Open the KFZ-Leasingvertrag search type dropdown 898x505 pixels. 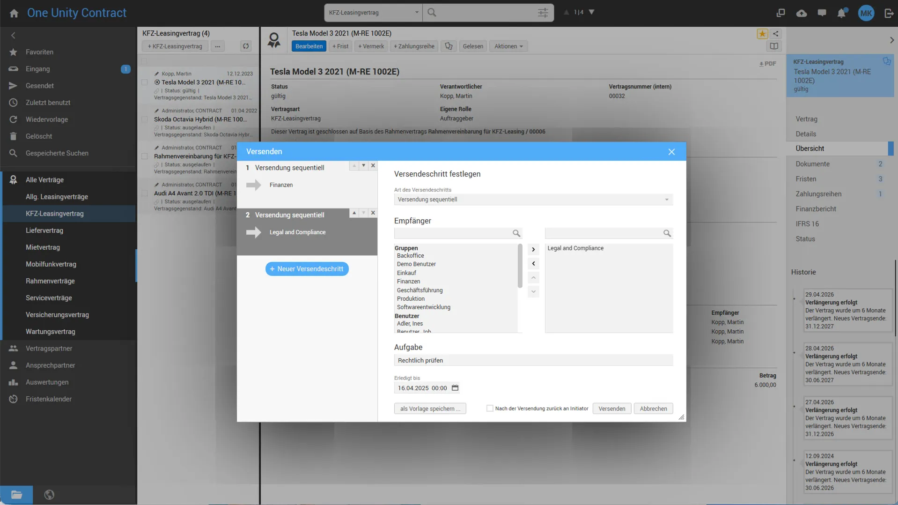373,13
